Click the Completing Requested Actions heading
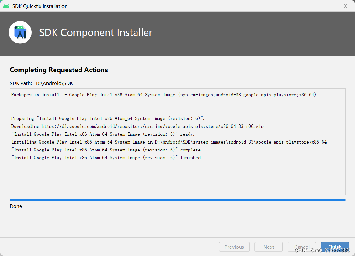This screenshot has height=256, width=355. 59,70
